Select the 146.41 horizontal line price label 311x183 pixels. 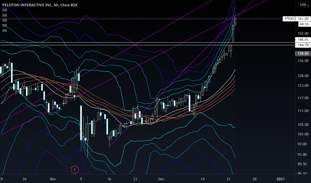(303, 40)
